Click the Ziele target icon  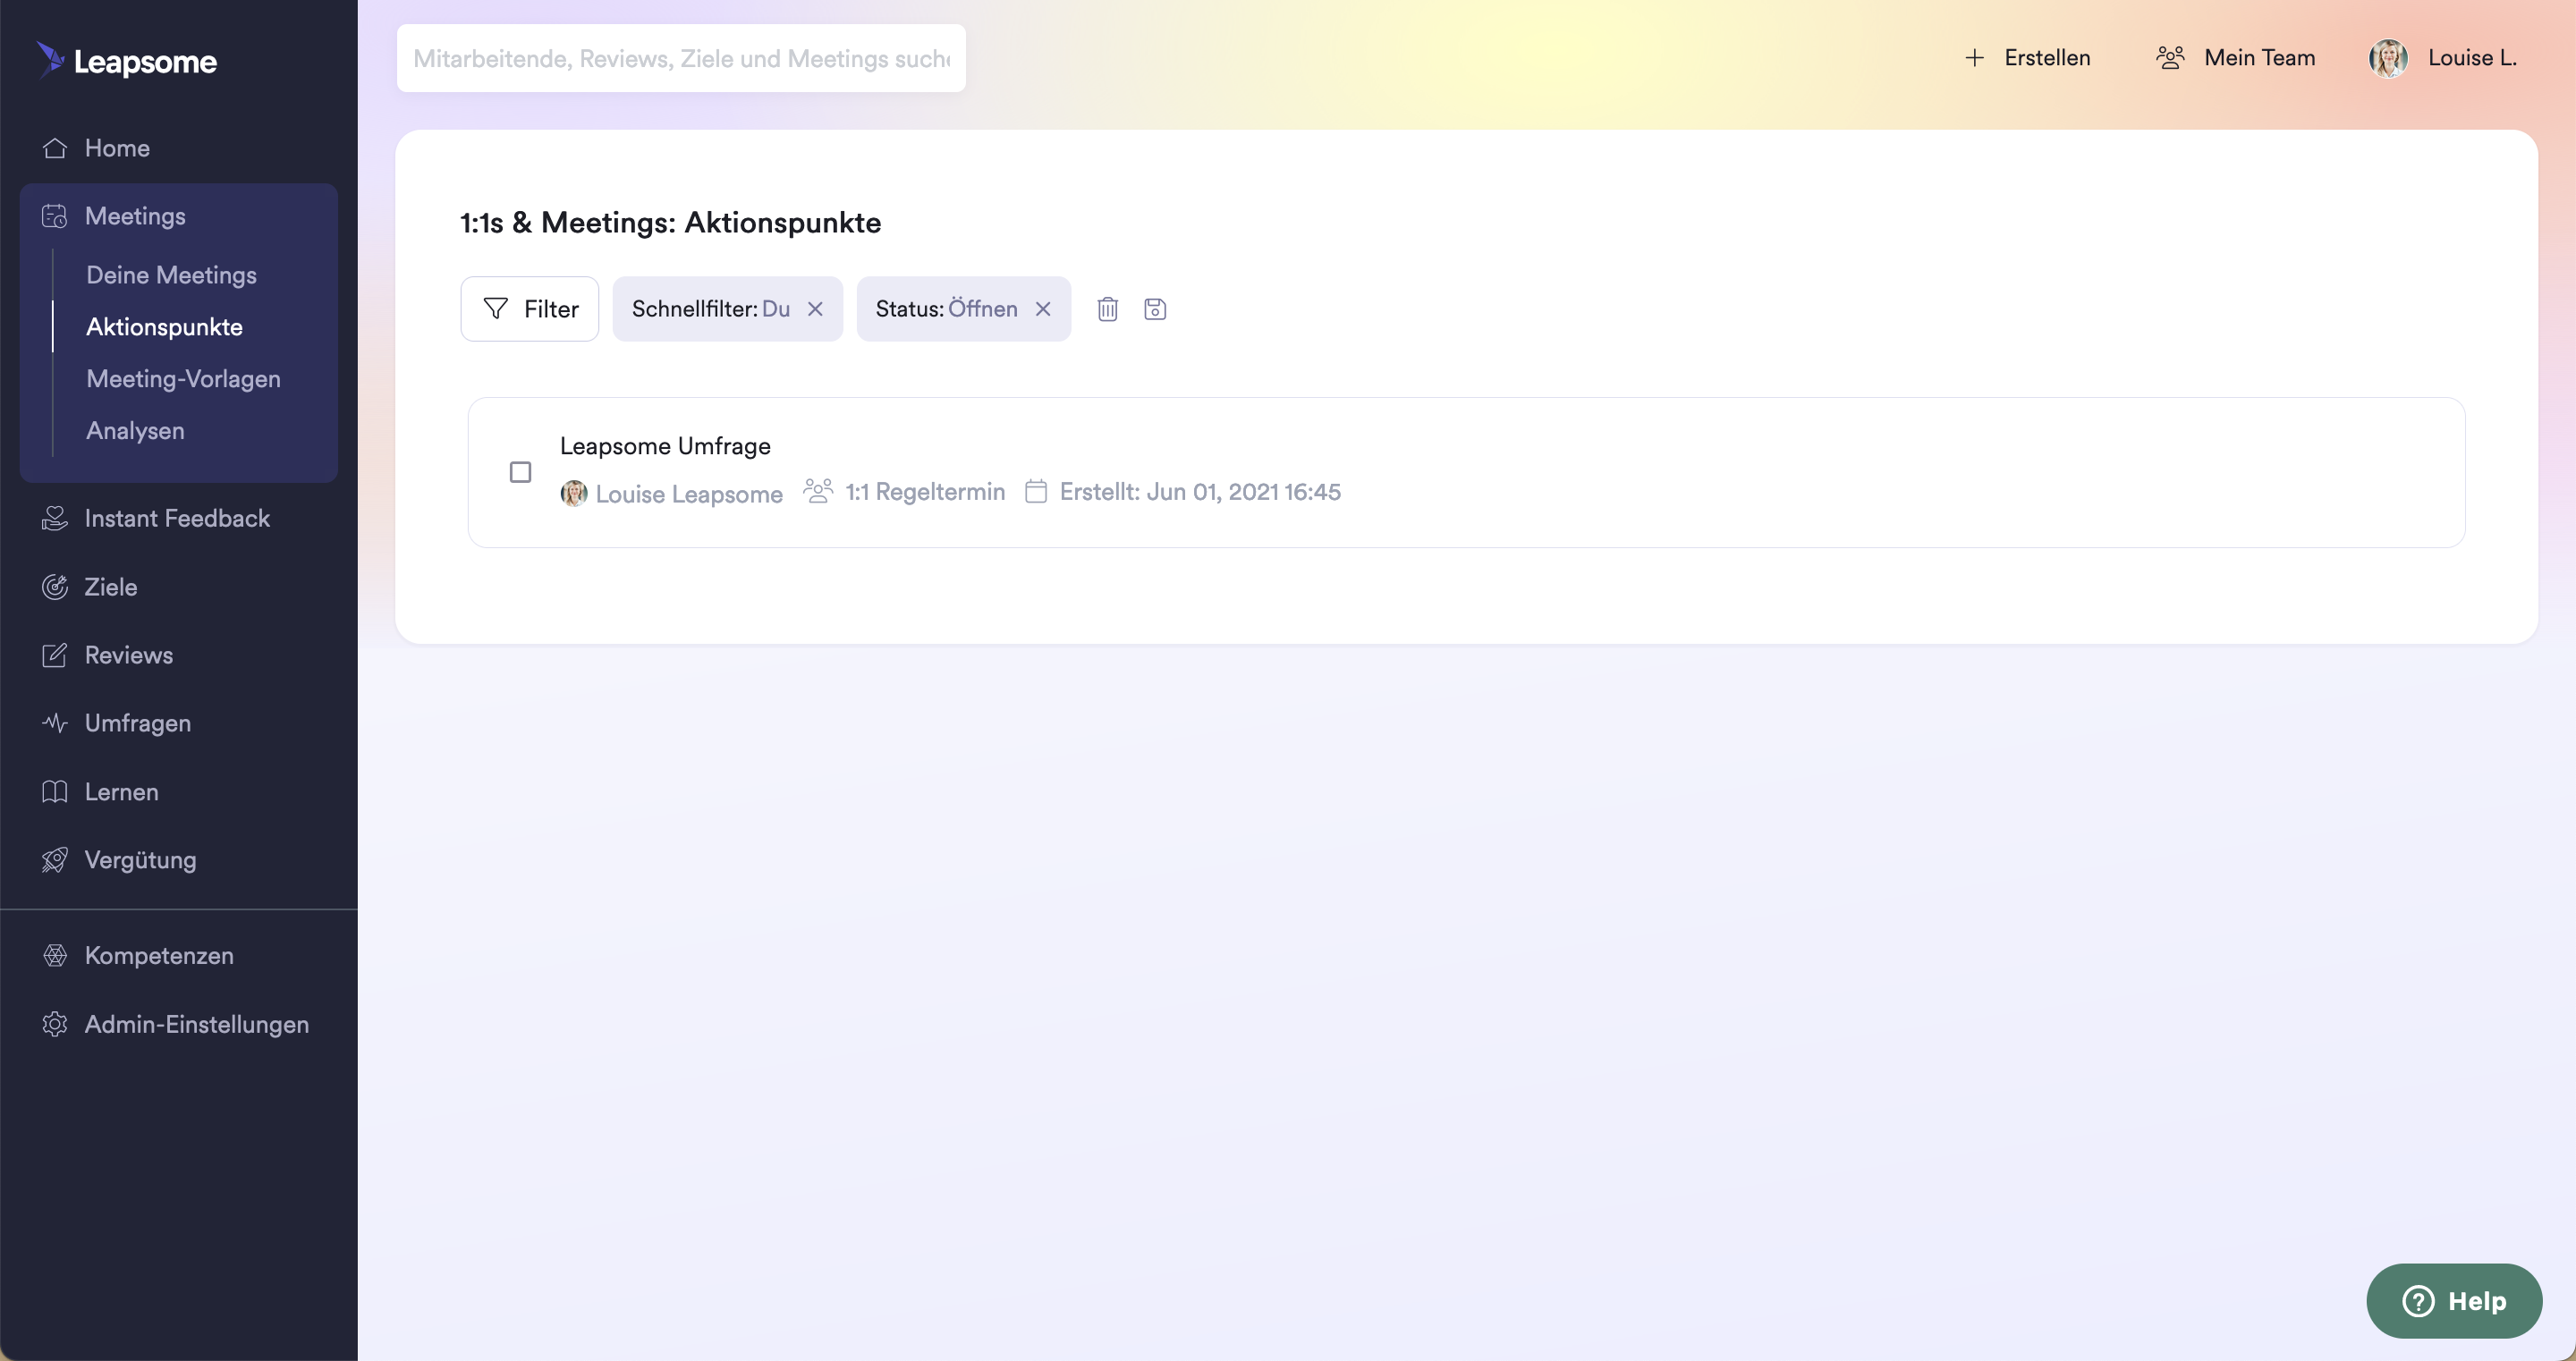(x=55, y=587)
